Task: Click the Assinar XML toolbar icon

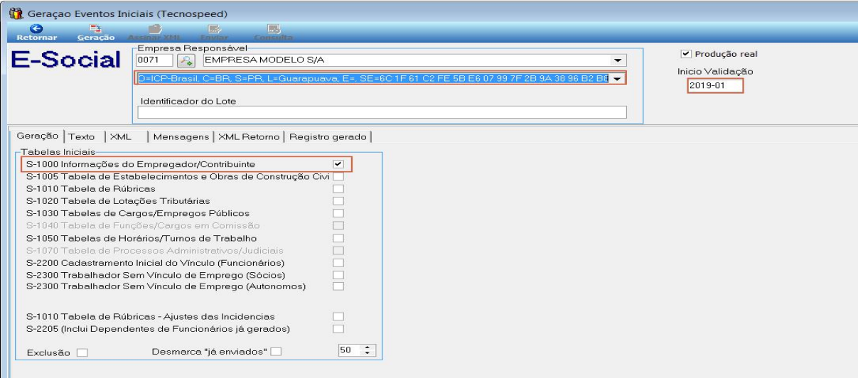Action: coord(154,28)
